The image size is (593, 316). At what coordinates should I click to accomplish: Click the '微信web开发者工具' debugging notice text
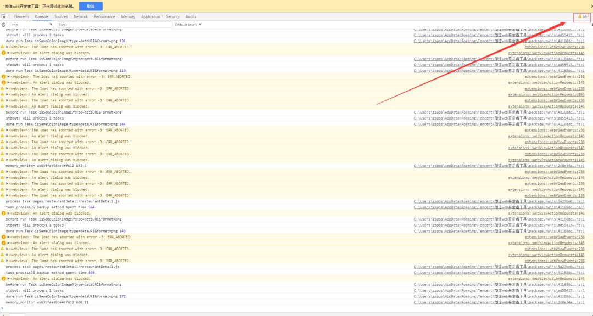pos(38,7)
